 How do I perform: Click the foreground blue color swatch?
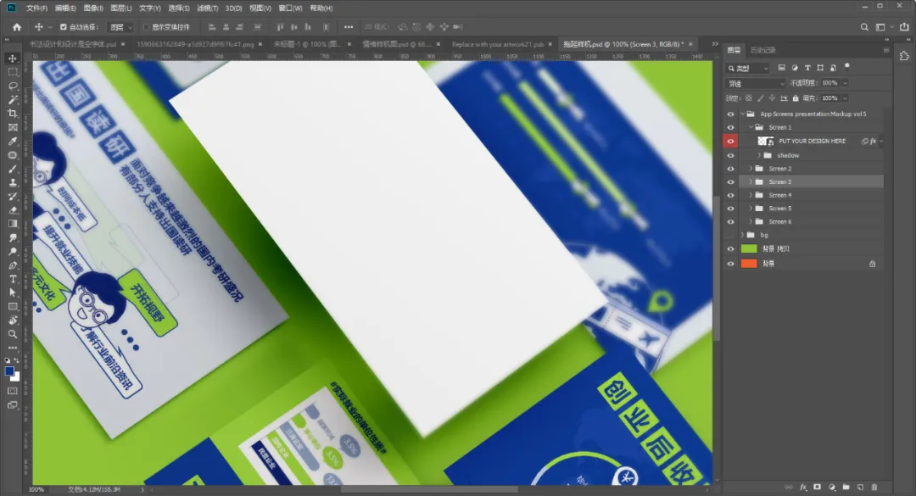tap(9, 371)
